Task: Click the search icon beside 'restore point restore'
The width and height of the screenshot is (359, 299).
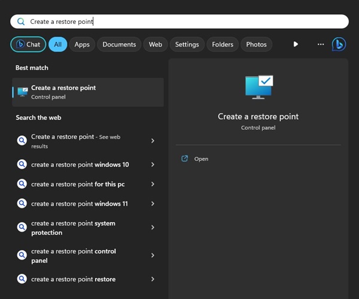Action: coord(22,279)
